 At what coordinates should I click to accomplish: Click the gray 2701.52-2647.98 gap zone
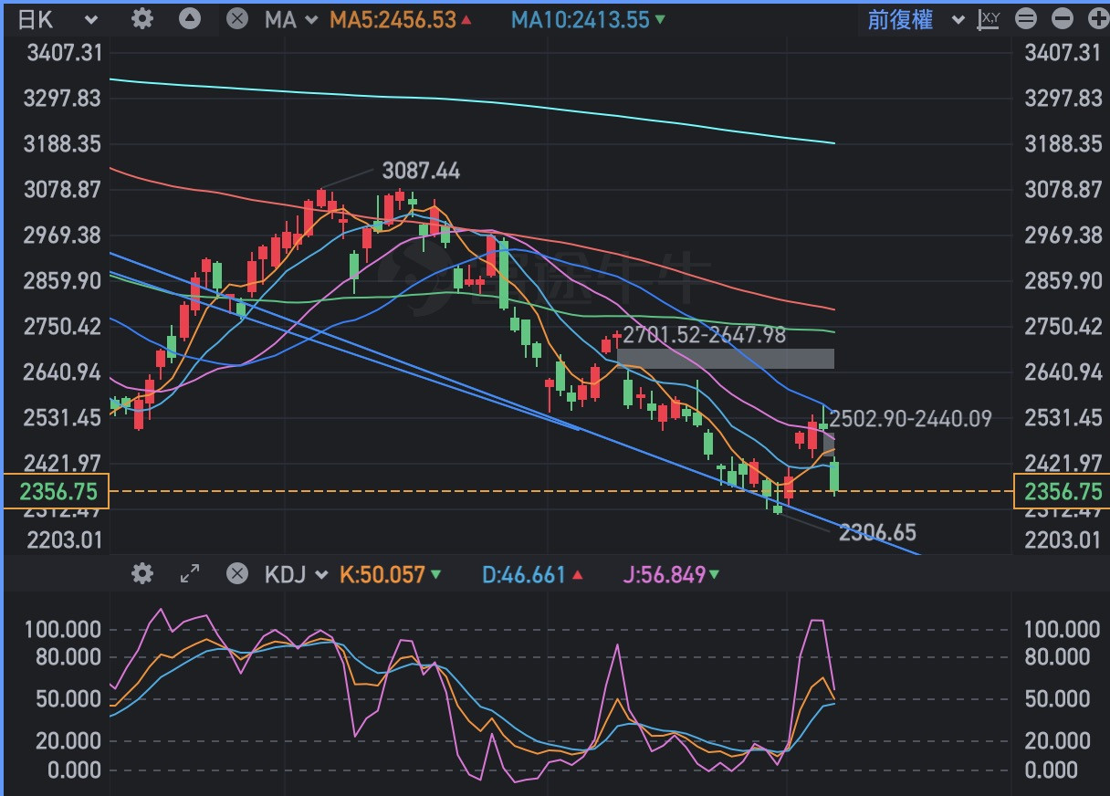click(726, 358)
